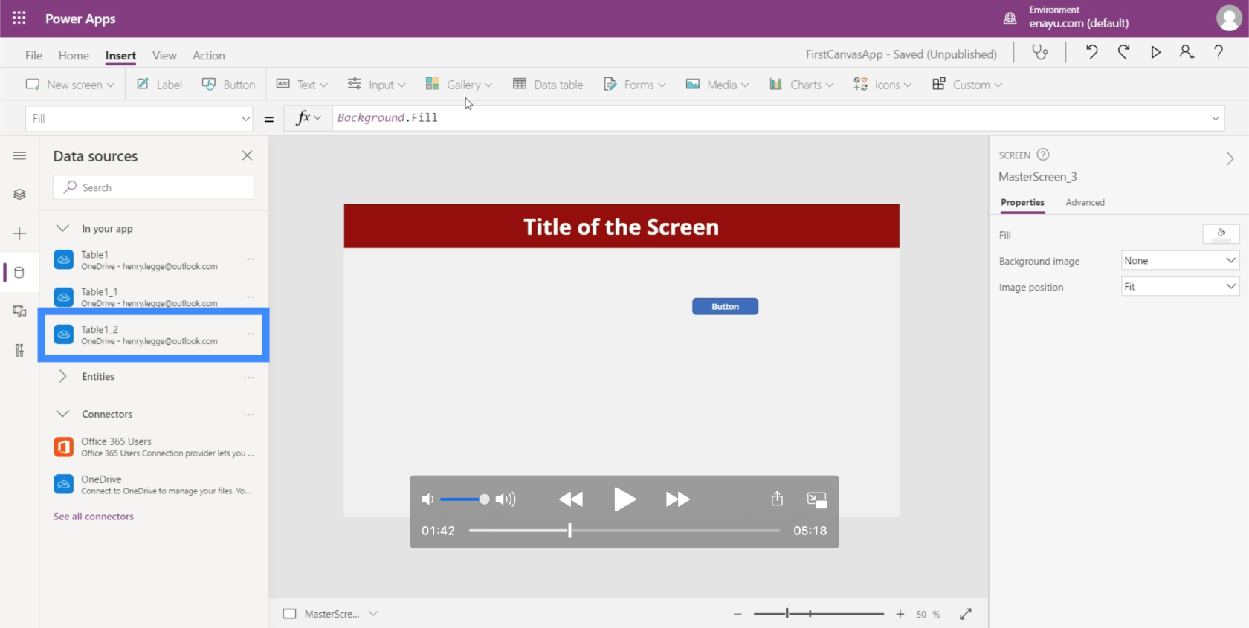Open the Image position dropdown
1249x628 pixels.
[x=1180, y=286]
